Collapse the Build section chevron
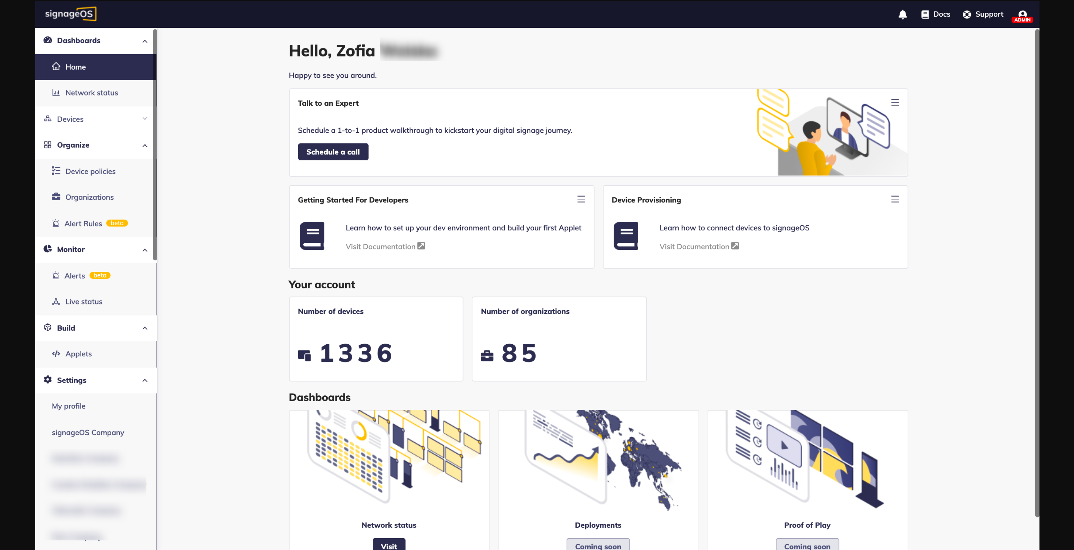The image size is (1074, 550). [x=145, y=328]
